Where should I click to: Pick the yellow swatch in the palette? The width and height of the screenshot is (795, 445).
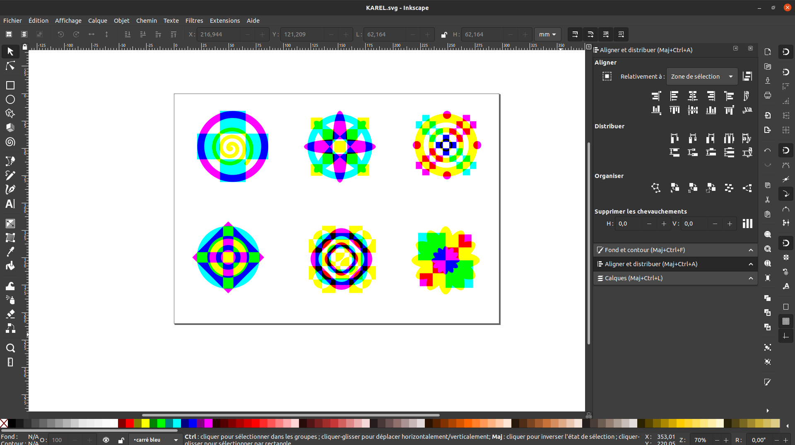(x=145, y=423)
